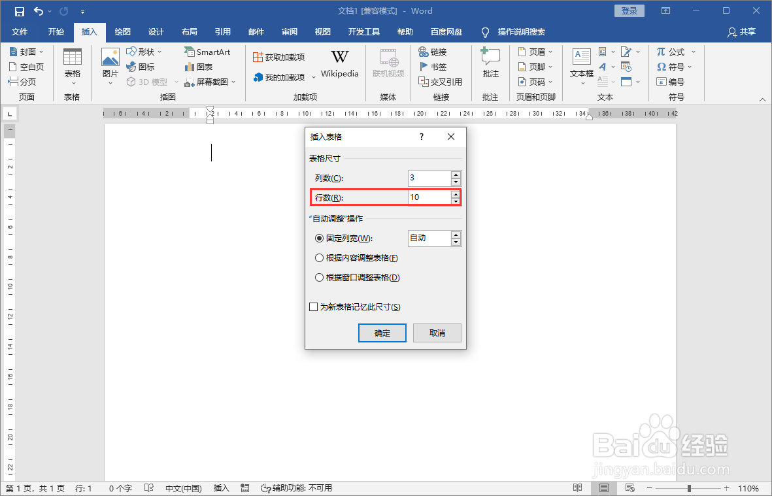Open the 审阅 review tab

pos(289,31)
